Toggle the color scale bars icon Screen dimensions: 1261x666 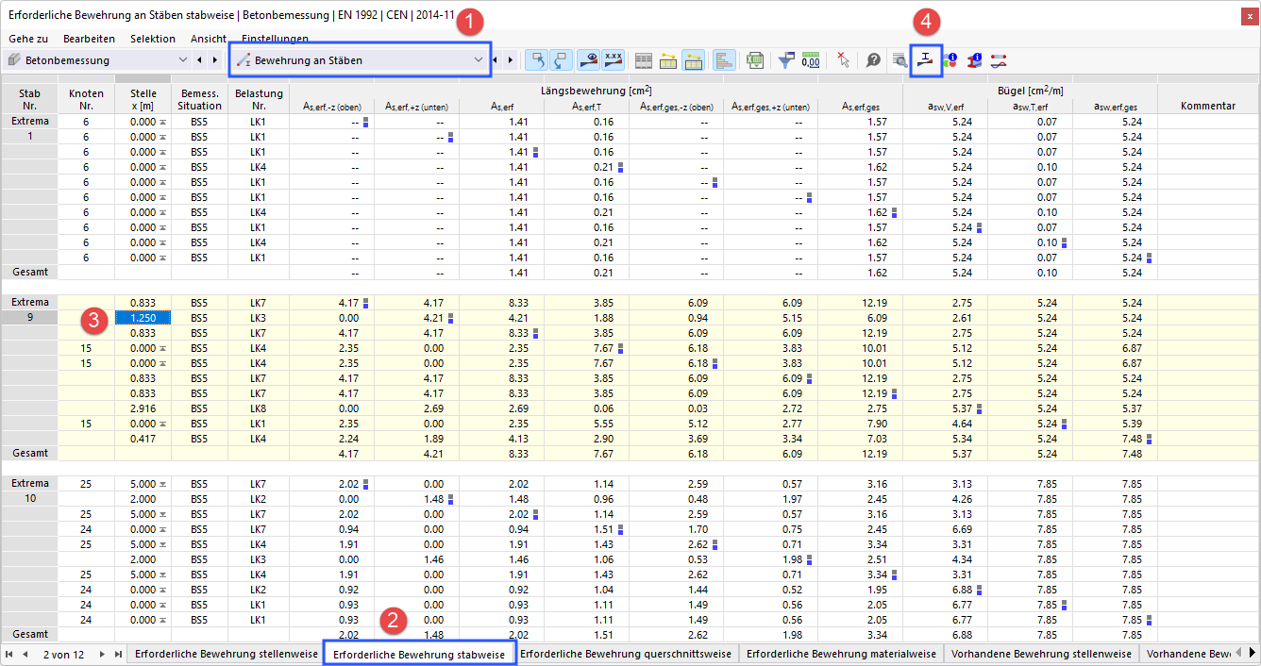click(723, 59)
